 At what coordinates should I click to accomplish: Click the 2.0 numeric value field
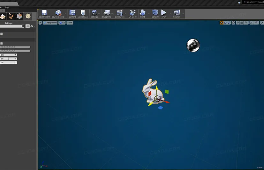[8, 59]
